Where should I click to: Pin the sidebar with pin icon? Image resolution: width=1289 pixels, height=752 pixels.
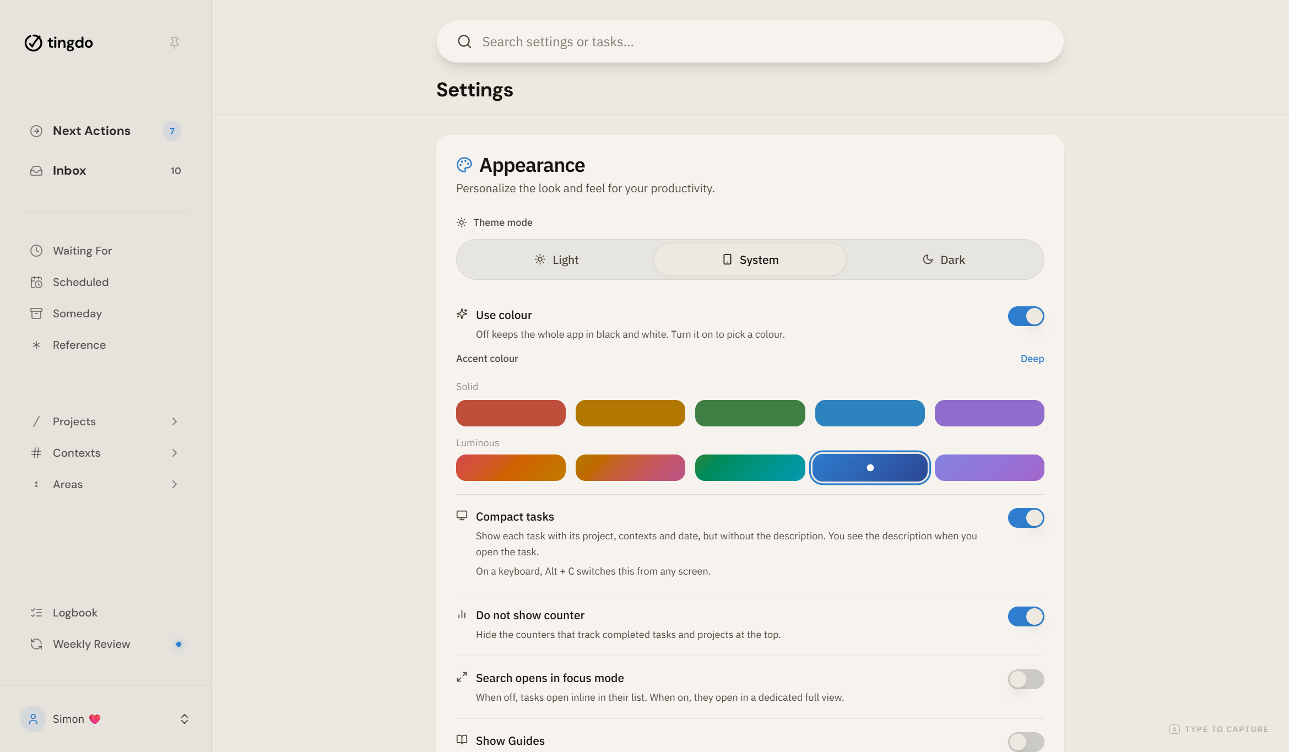175,42
